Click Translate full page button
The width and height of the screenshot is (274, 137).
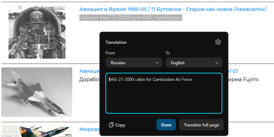pos(201,125)
